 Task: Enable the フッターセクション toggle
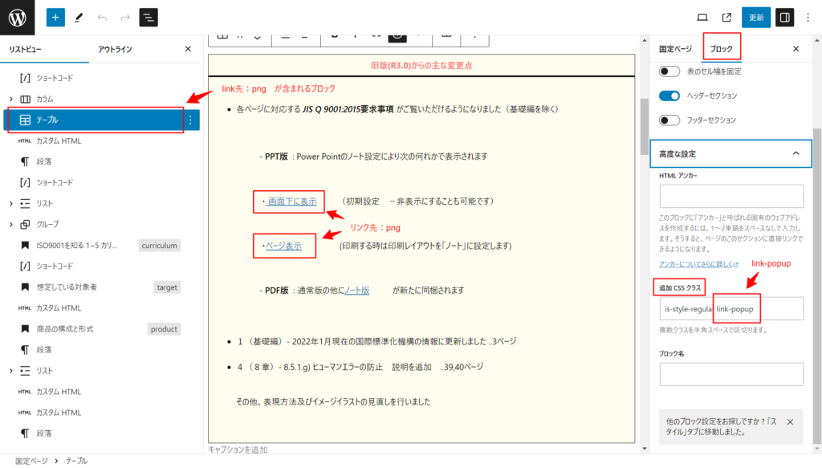click(669, 120)
